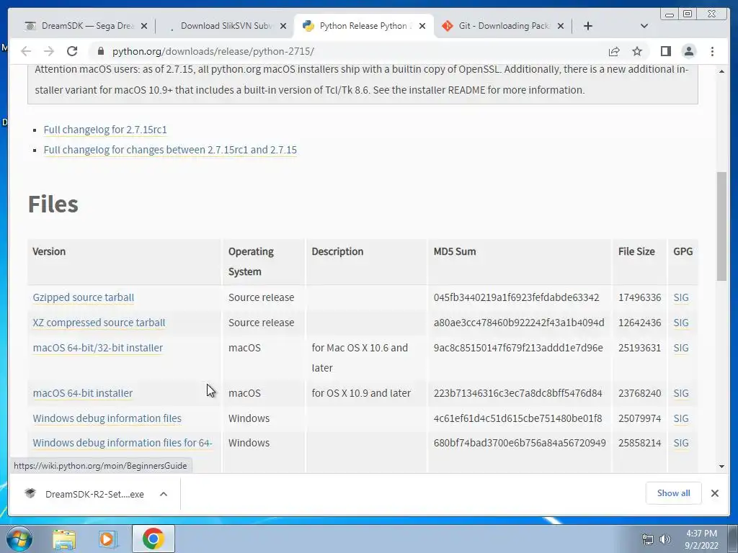Click Chrome icon in taskbar

coord(153,539)
